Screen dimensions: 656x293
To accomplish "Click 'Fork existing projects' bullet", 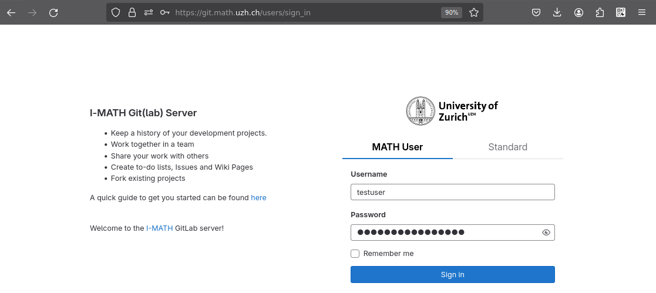I will [x=147, y=179].
